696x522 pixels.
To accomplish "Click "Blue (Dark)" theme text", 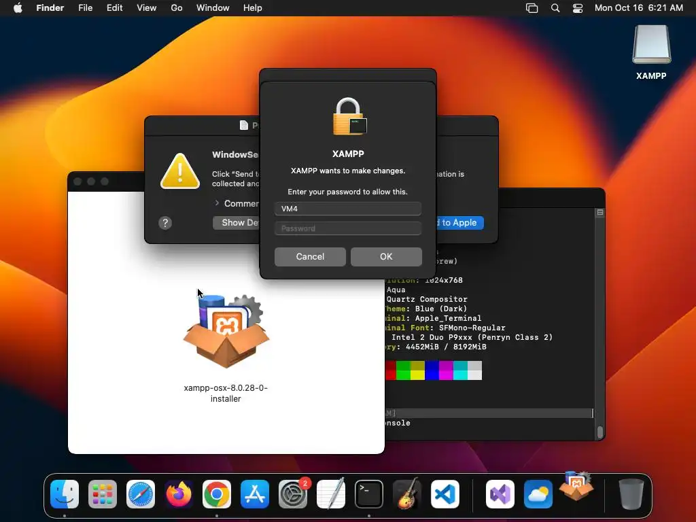I will (440, 309).
